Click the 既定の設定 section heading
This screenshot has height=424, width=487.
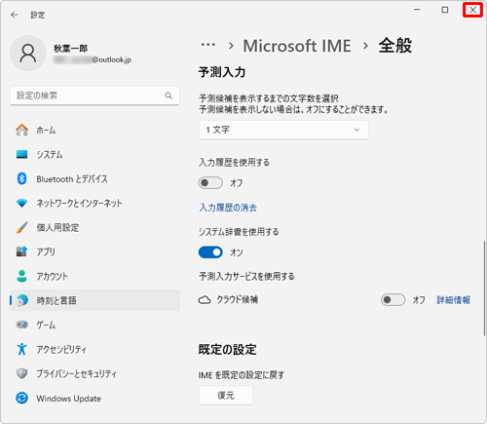pos(228,350)
